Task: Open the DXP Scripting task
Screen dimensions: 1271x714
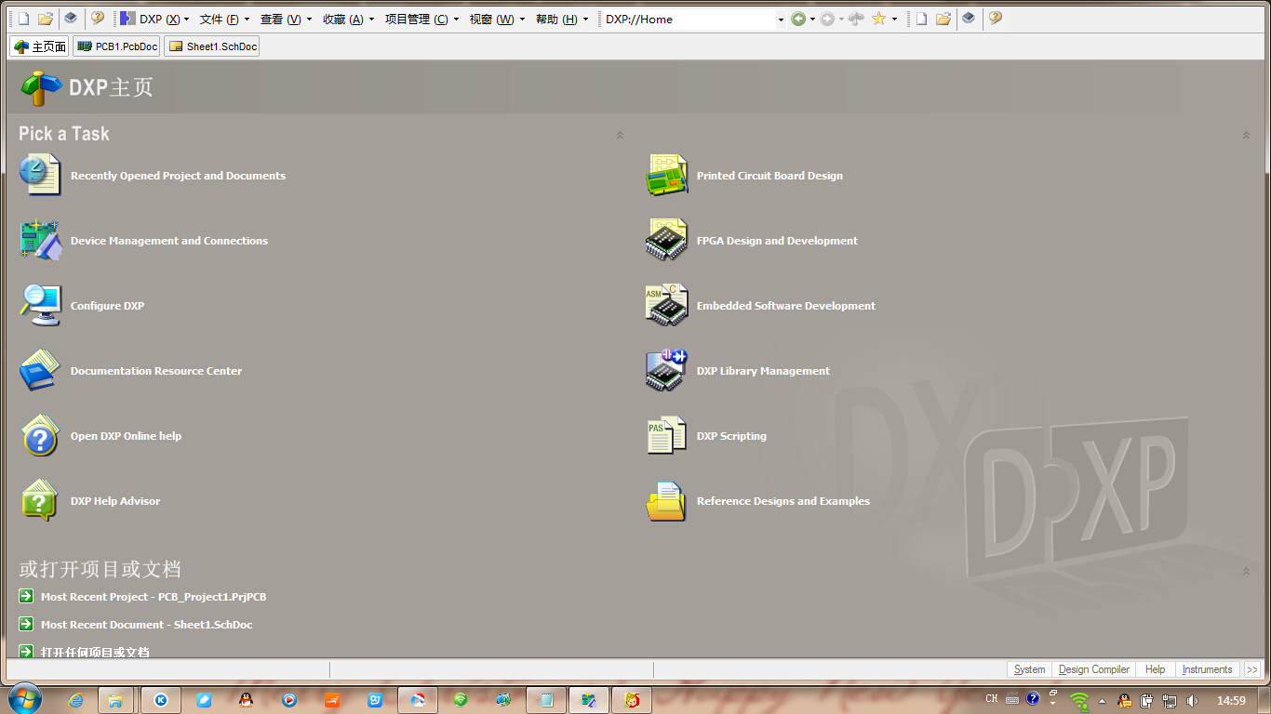Action: click(x=731, y=436)
